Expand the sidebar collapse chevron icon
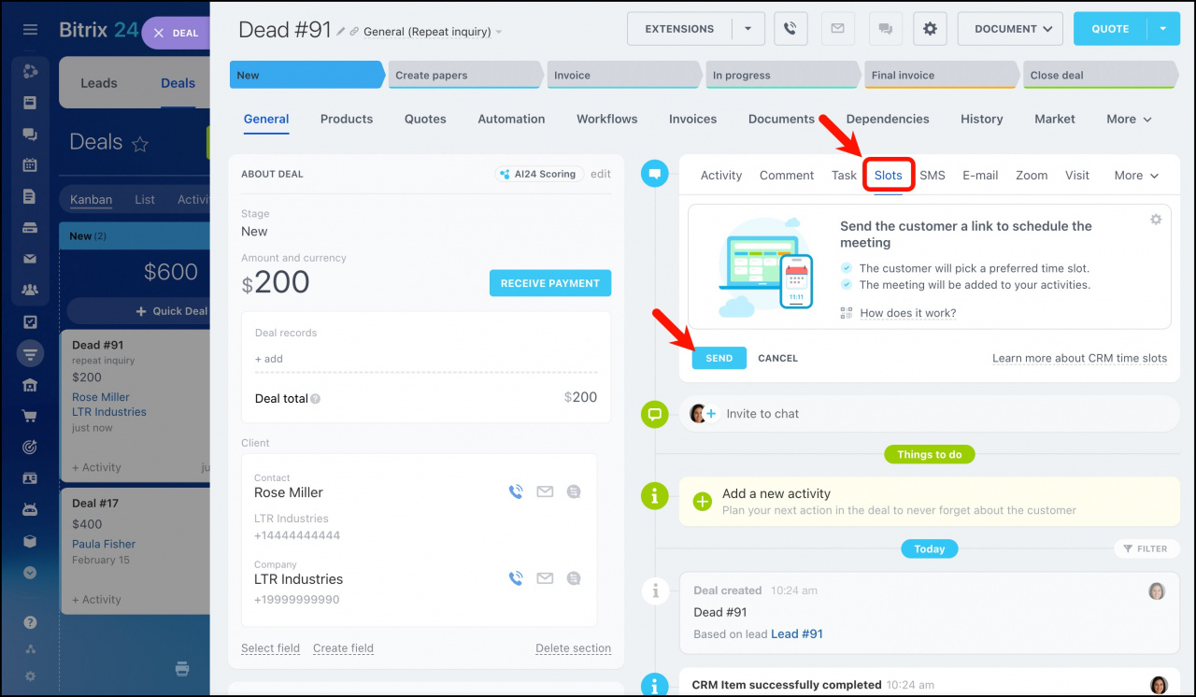This screenshot has height=697, width=1196. point(30,573)
